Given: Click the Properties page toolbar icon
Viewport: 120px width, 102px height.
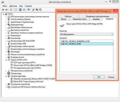Looking at the screenshot, I should 16,10.
